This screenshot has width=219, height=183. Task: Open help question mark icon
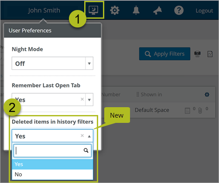pos(179,10)
